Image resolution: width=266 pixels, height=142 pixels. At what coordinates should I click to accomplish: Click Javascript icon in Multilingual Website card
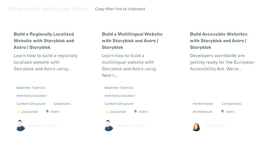[106, 112]
